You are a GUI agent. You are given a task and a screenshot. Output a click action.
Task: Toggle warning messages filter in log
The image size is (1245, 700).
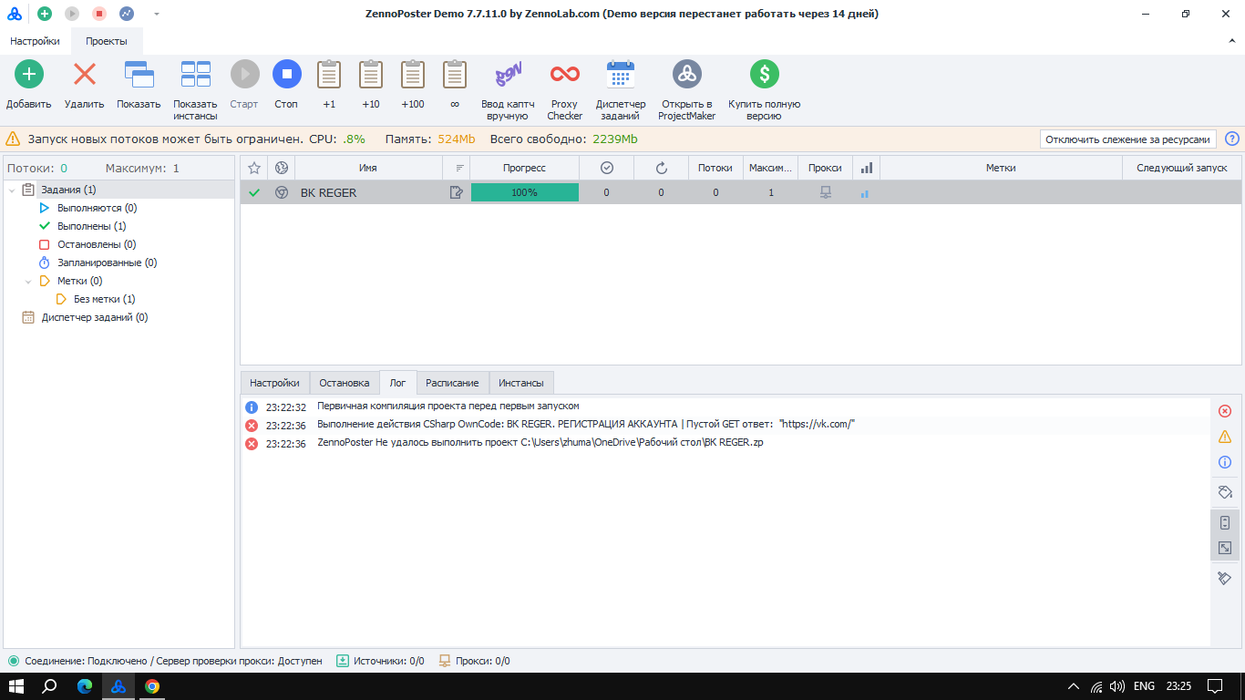[x=1225, y=437]
